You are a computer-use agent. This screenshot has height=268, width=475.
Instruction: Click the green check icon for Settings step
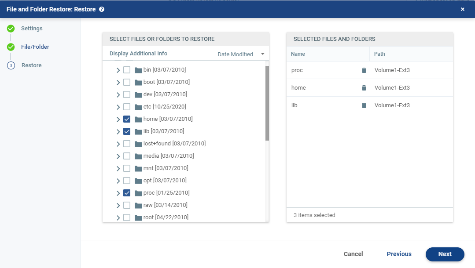click(x=11, y=29)
